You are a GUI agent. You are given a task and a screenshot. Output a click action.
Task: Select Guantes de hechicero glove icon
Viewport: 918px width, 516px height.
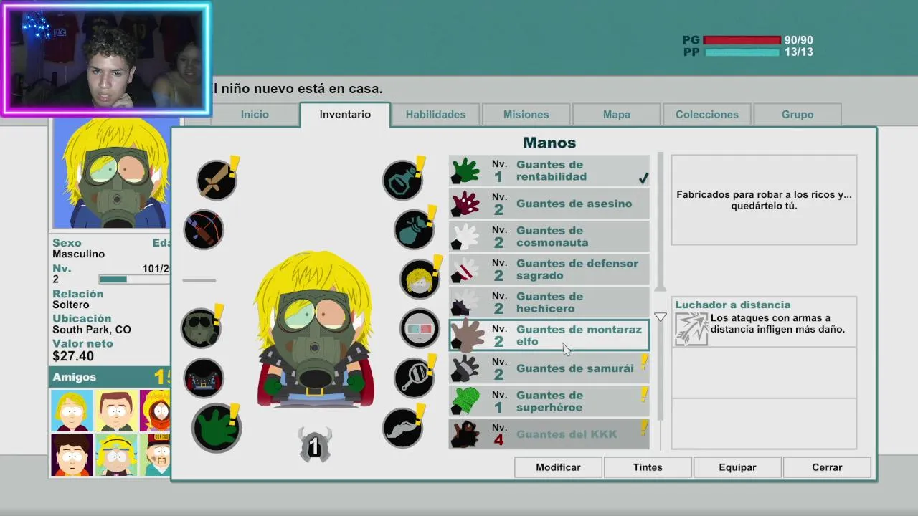click(x=465, y=302)
